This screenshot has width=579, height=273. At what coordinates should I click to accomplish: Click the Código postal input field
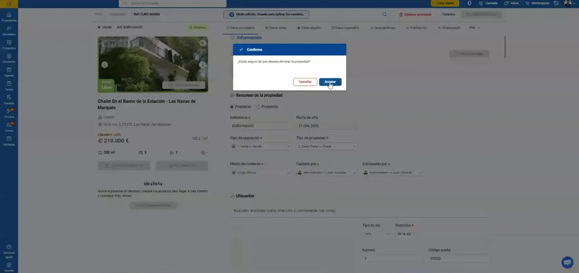[x=458, y=259]
